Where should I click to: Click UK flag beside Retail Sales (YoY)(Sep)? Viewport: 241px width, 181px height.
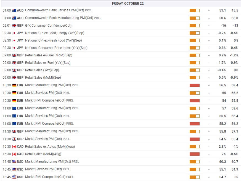[14, 70]
